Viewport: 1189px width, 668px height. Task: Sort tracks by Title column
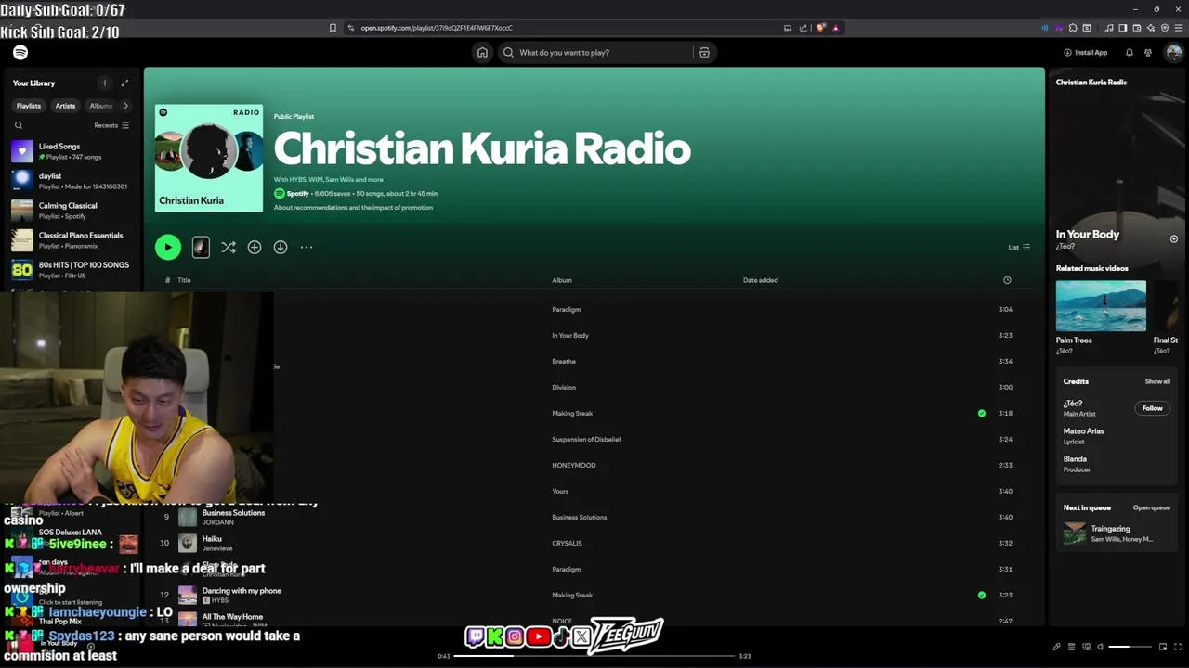[x=184, y=280]
